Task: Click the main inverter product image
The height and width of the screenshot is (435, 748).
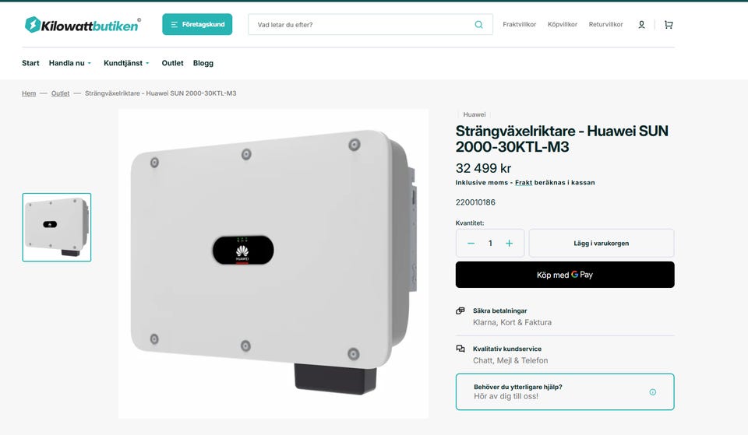Action: [273, 264]
